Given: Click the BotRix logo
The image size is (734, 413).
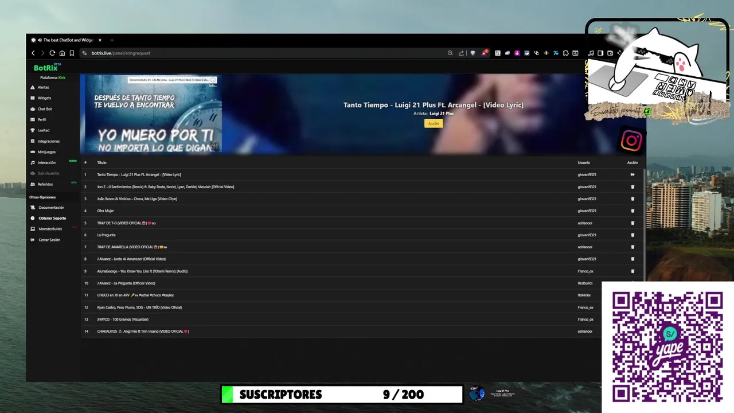Looking at the screenshot, I should tap(46, 68).
